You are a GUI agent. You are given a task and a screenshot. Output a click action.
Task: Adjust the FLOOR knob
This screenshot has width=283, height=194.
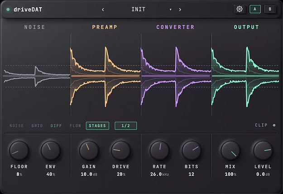click(x=19, y=151)
